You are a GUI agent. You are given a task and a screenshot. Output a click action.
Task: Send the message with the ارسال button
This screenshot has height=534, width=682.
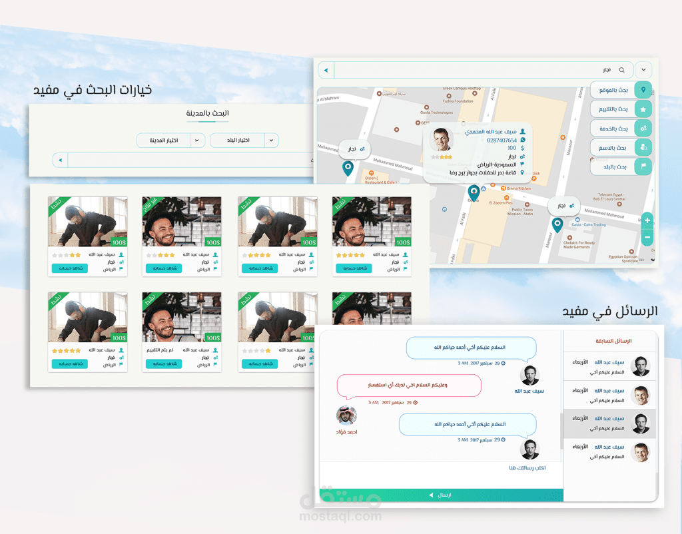click(441, 495)
